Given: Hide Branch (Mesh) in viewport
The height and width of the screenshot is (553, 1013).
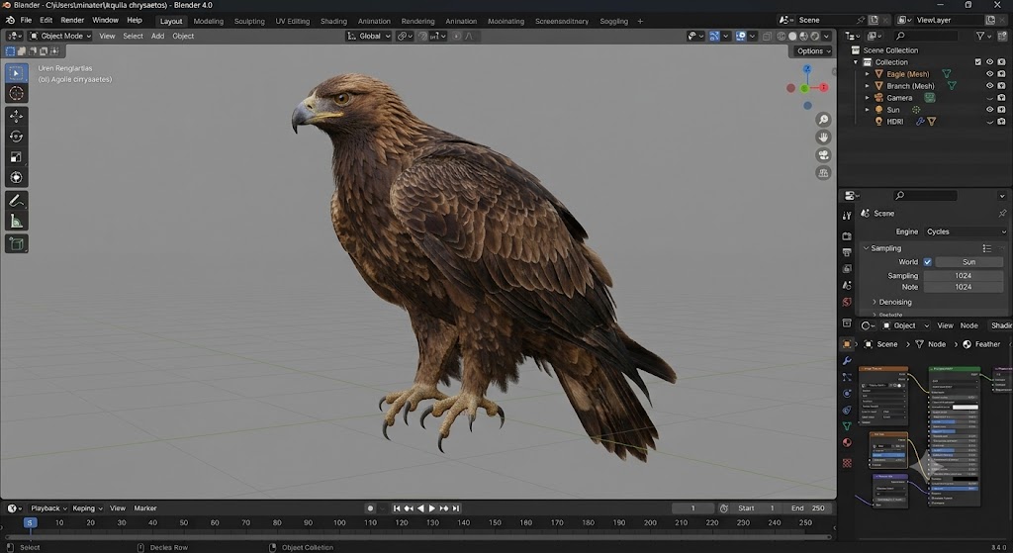Looking at the screenshot, I should click(x=989, y=86).
